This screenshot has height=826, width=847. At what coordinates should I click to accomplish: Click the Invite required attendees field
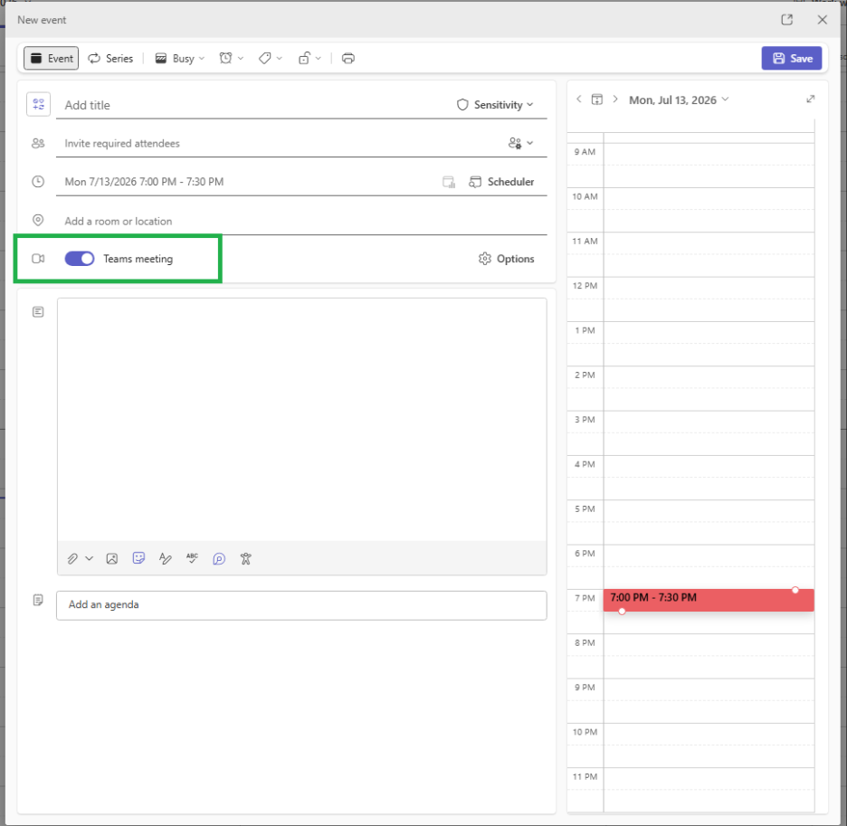point(281,143)
